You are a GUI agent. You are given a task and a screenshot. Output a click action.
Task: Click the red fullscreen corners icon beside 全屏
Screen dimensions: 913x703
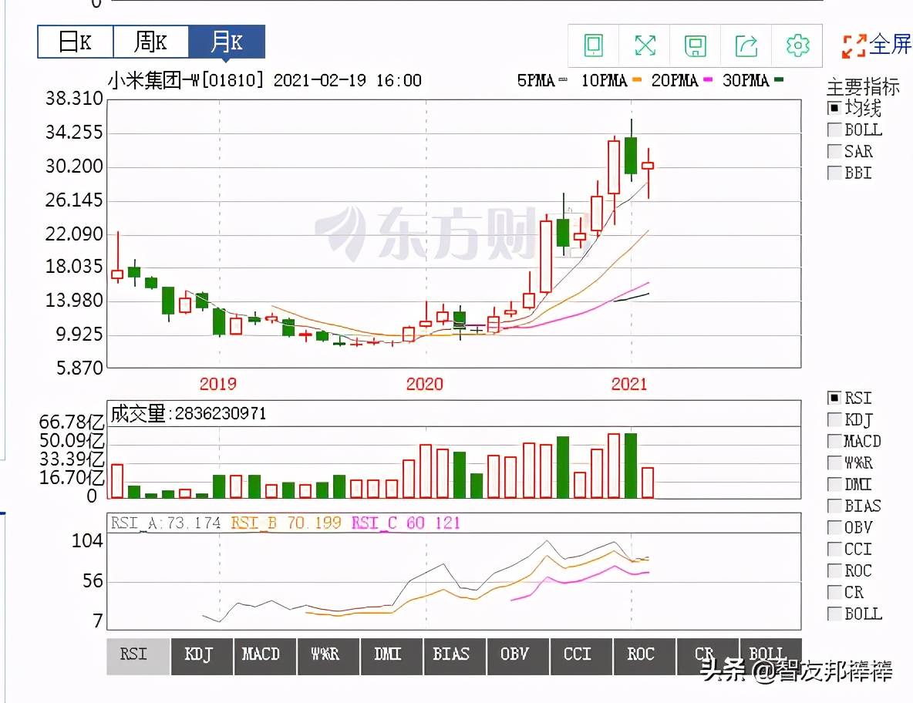[854, 46]
